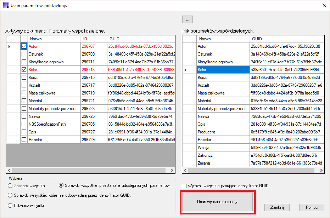Sort left table by GUID header
Screen dimensions: 330x218
click(141, 39)
